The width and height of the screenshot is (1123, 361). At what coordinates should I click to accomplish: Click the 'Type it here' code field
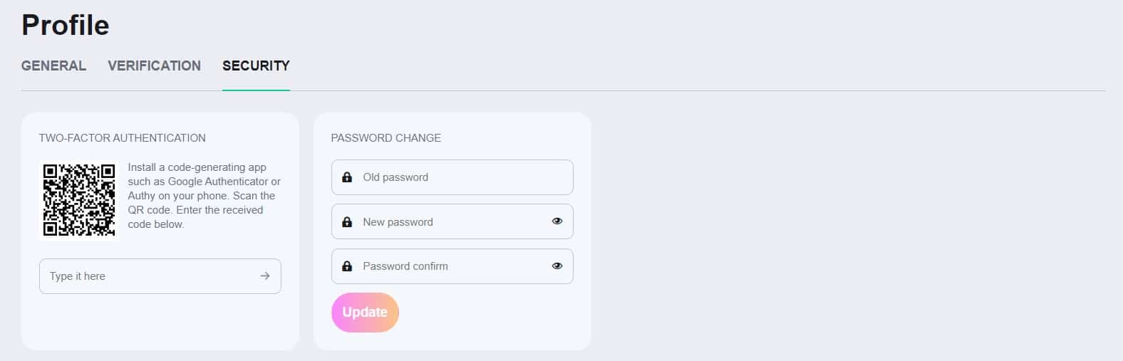tap(160, 276)
